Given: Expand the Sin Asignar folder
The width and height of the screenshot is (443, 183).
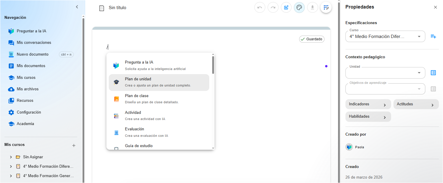Looking at the screenshot, I should 11,157.
